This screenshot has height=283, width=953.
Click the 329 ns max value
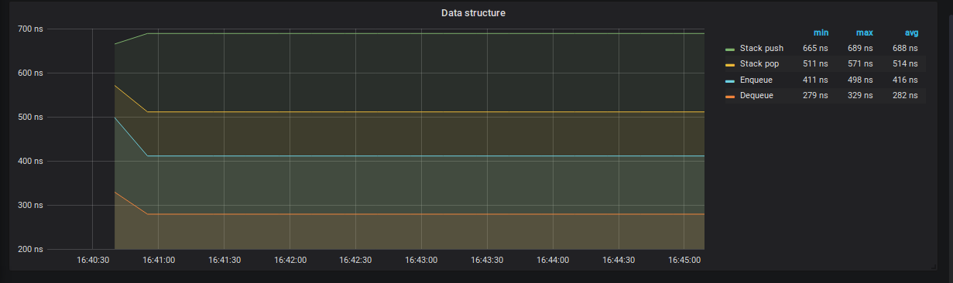coord(860,95)
